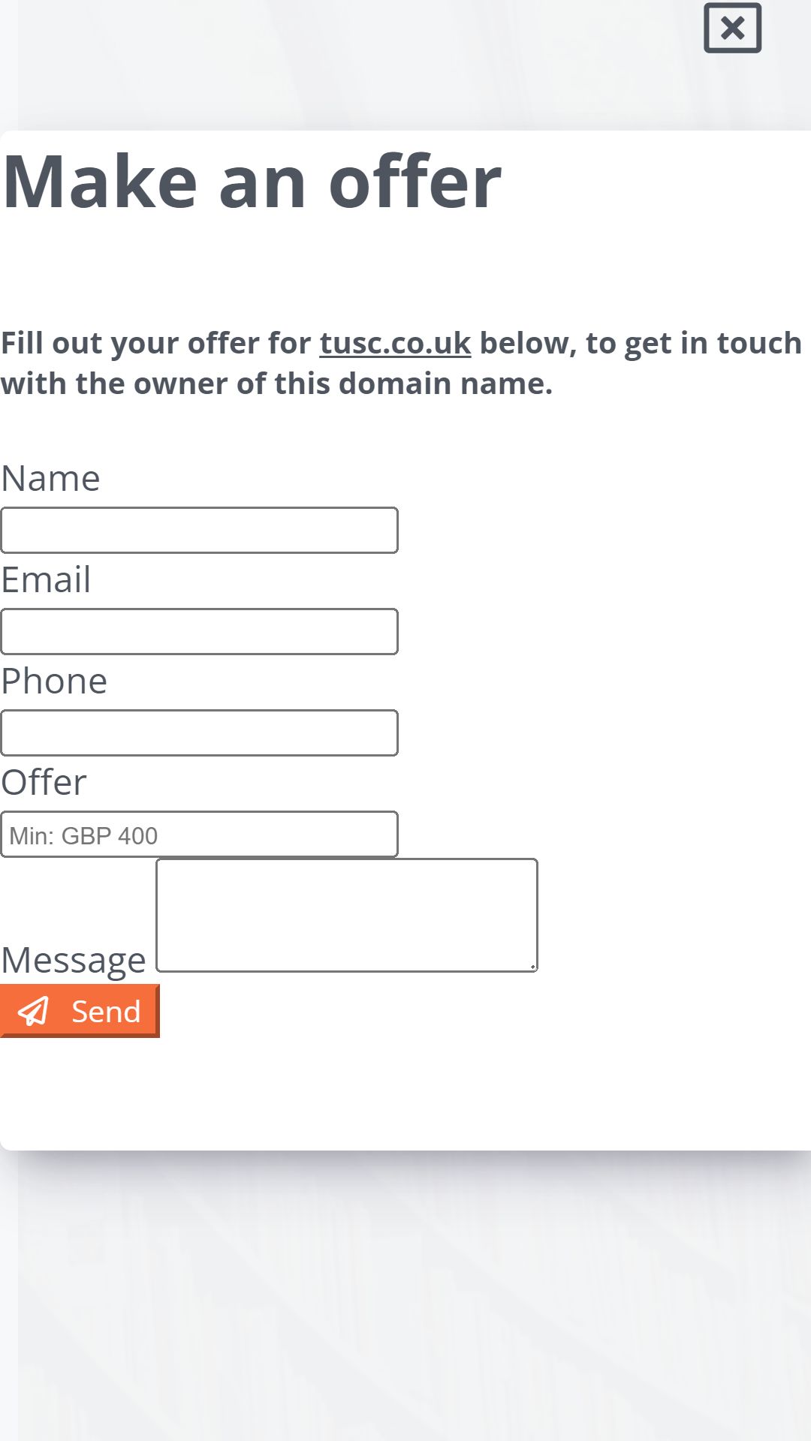Submit the offer with the Send button
The height and width of the screenshot is (1441, 811).
80,1011
